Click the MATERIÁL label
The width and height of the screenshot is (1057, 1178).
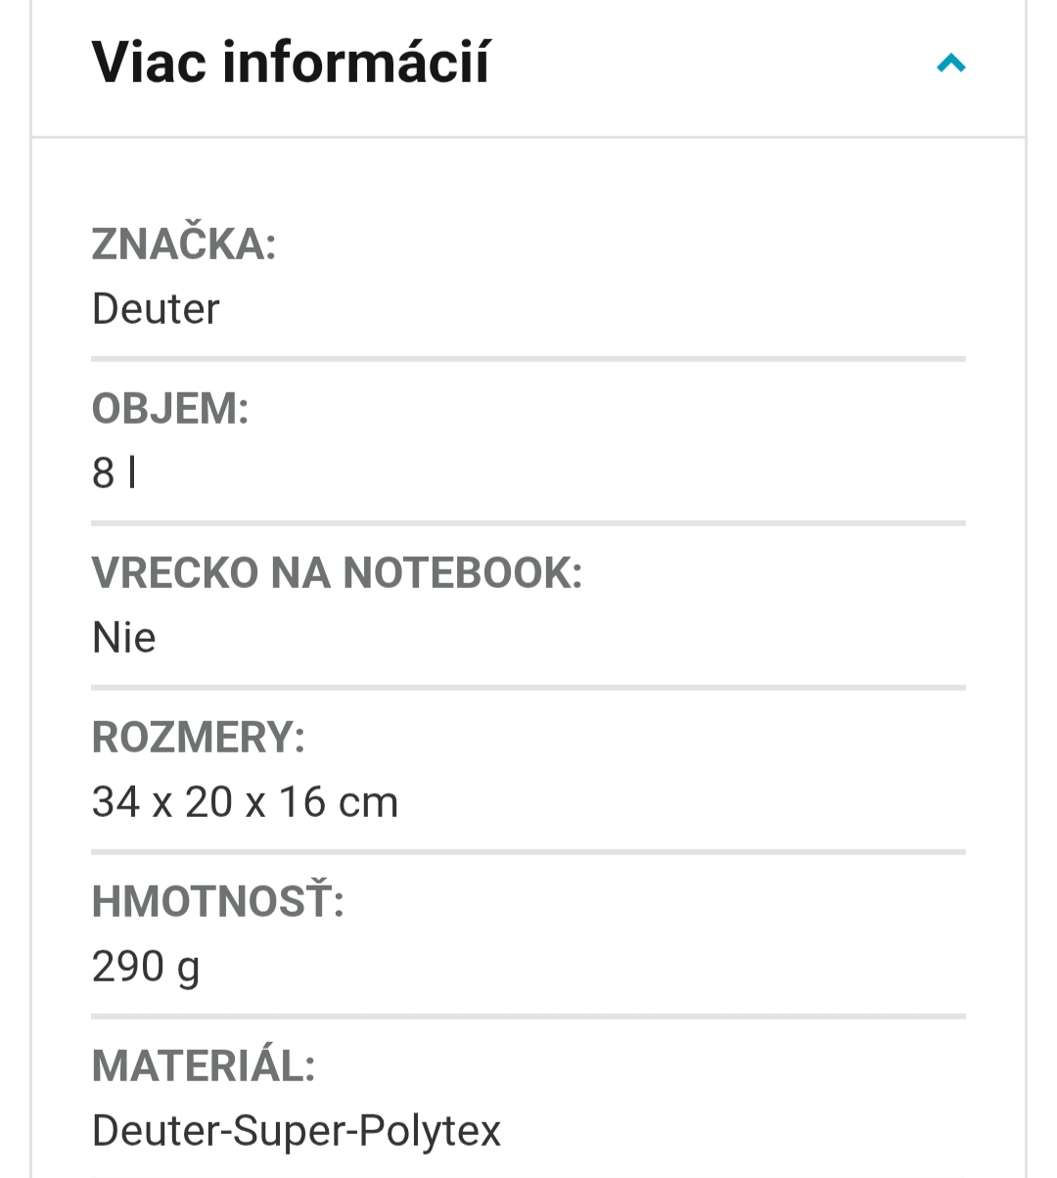click(x=204, y=1066)
